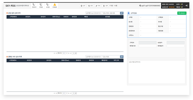This screenshot has height=100, width=193.
Task: Click the second status button beside Off
Action: (x=90, y=6)
